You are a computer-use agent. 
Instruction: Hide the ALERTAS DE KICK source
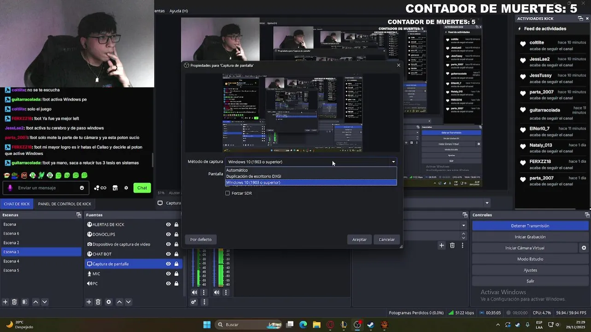[168, 225]
